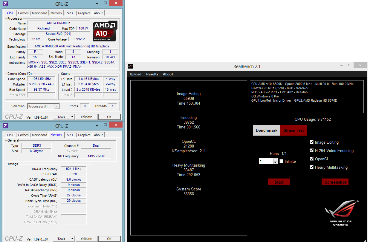Open the About menu in RealBench
The width and height of the screenshot is (376, 242).
[x=168, y=74]
